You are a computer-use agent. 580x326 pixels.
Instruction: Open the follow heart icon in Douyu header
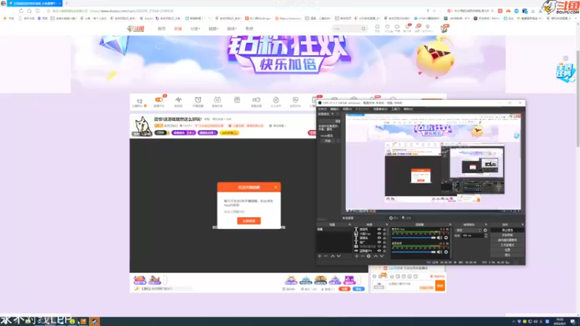[387, 27]
